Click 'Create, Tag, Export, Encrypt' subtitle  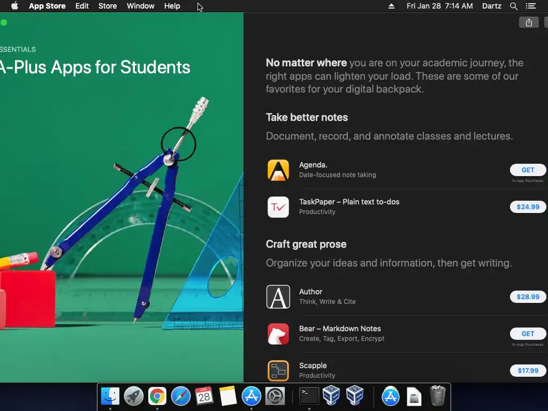click(342, 339)
